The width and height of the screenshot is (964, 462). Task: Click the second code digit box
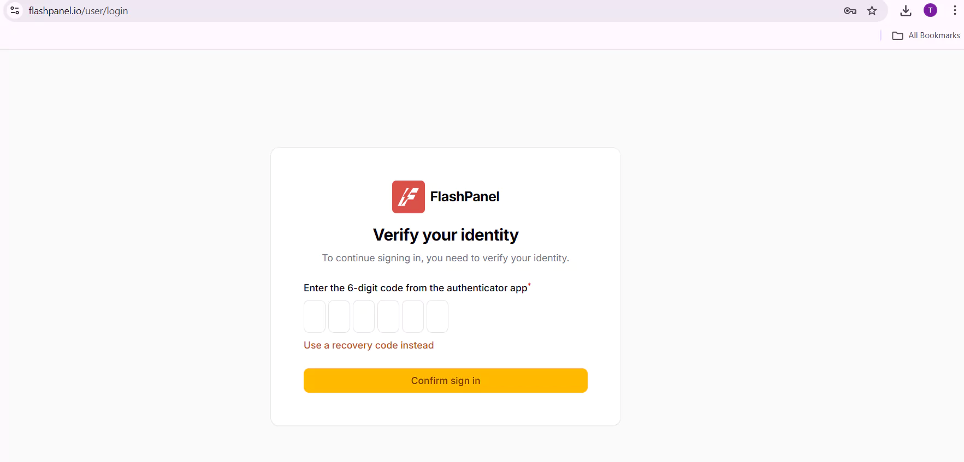339,316
